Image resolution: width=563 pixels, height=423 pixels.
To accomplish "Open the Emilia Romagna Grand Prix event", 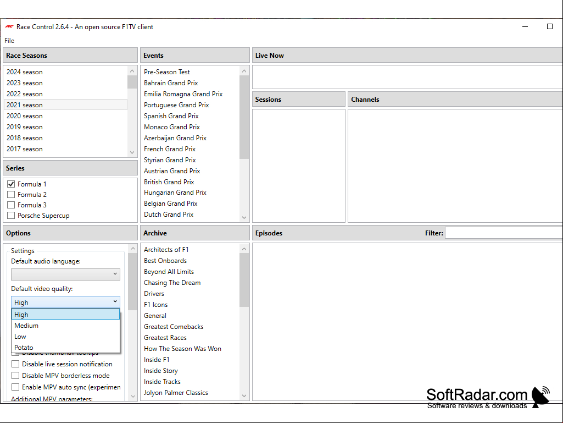I will [190, 94].
